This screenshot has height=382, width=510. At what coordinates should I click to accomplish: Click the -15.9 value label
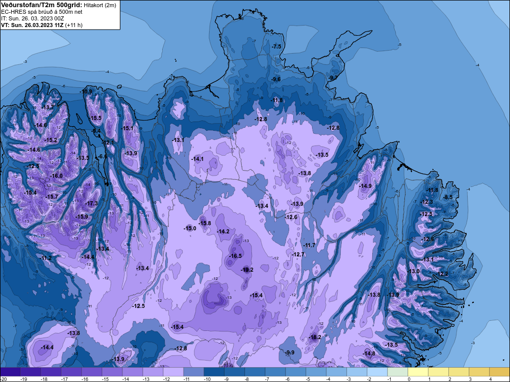82,217
